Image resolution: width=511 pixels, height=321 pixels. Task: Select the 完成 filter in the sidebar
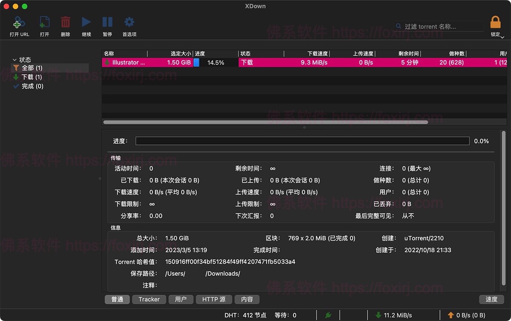pyautogui.click(x=29, y=86)
